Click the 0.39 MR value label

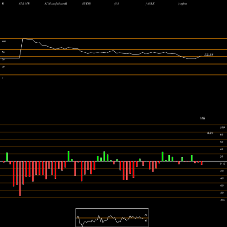point(210,133)
